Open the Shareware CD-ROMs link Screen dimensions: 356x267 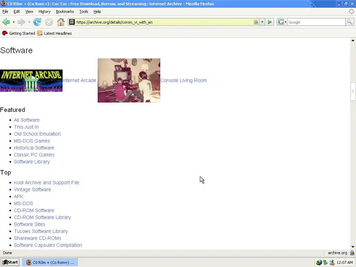pos(38,238)
